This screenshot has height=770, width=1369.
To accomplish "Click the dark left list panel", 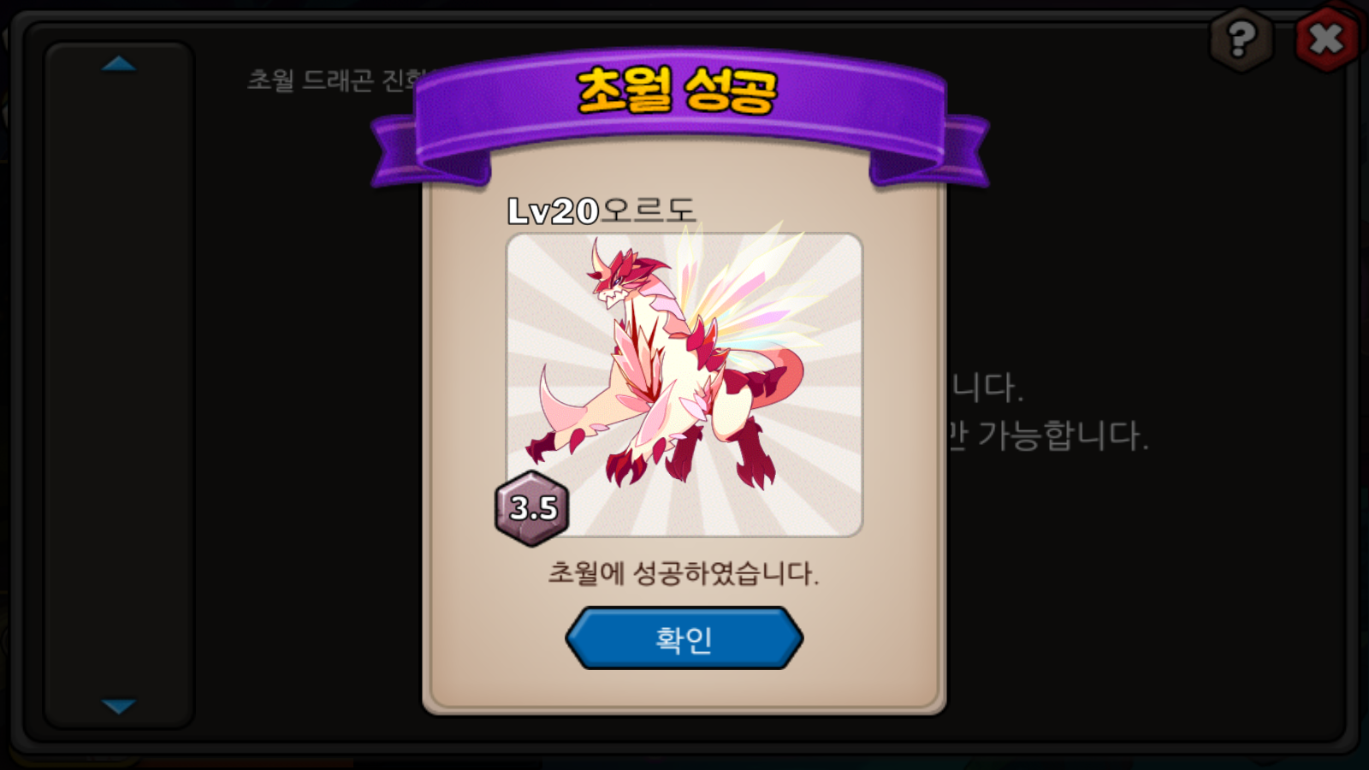I will click(x=119, y=385).
